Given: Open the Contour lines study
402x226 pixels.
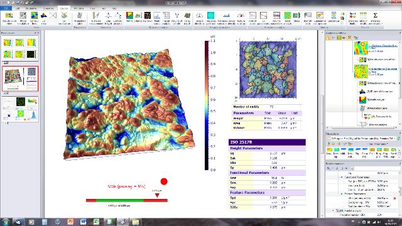Looking at the screenshot, I should coord(34,18).
